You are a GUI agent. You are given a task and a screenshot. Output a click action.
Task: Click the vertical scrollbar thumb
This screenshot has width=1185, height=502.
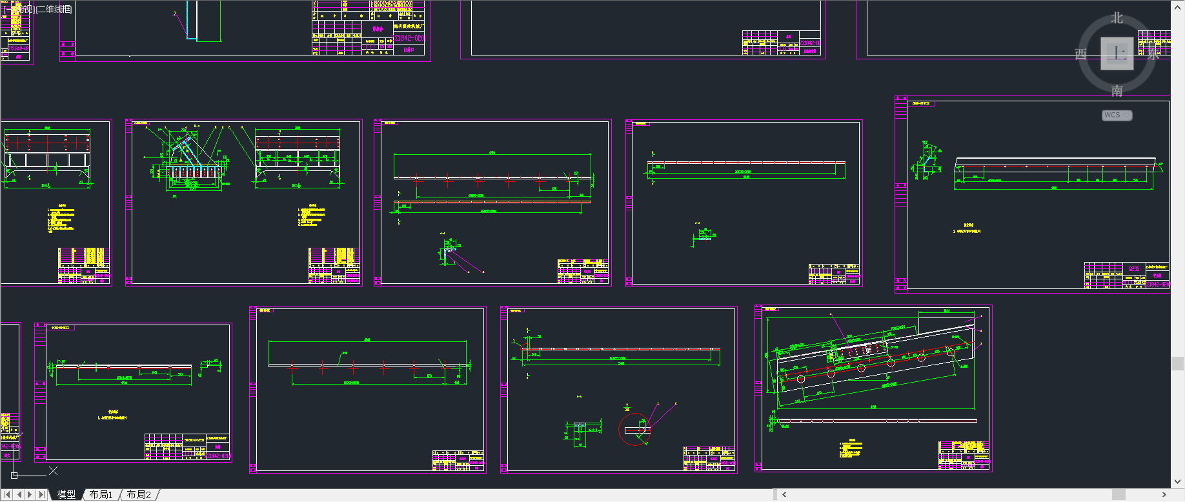[x=1178, y=363]
